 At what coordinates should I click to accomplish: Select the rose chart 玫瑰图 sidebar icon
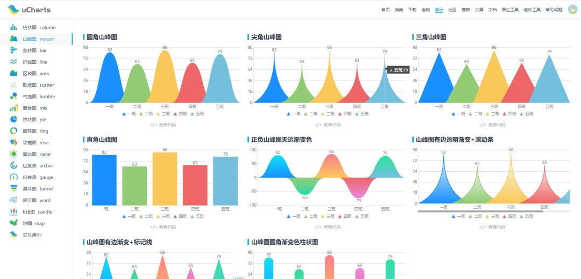click(13, 143)
